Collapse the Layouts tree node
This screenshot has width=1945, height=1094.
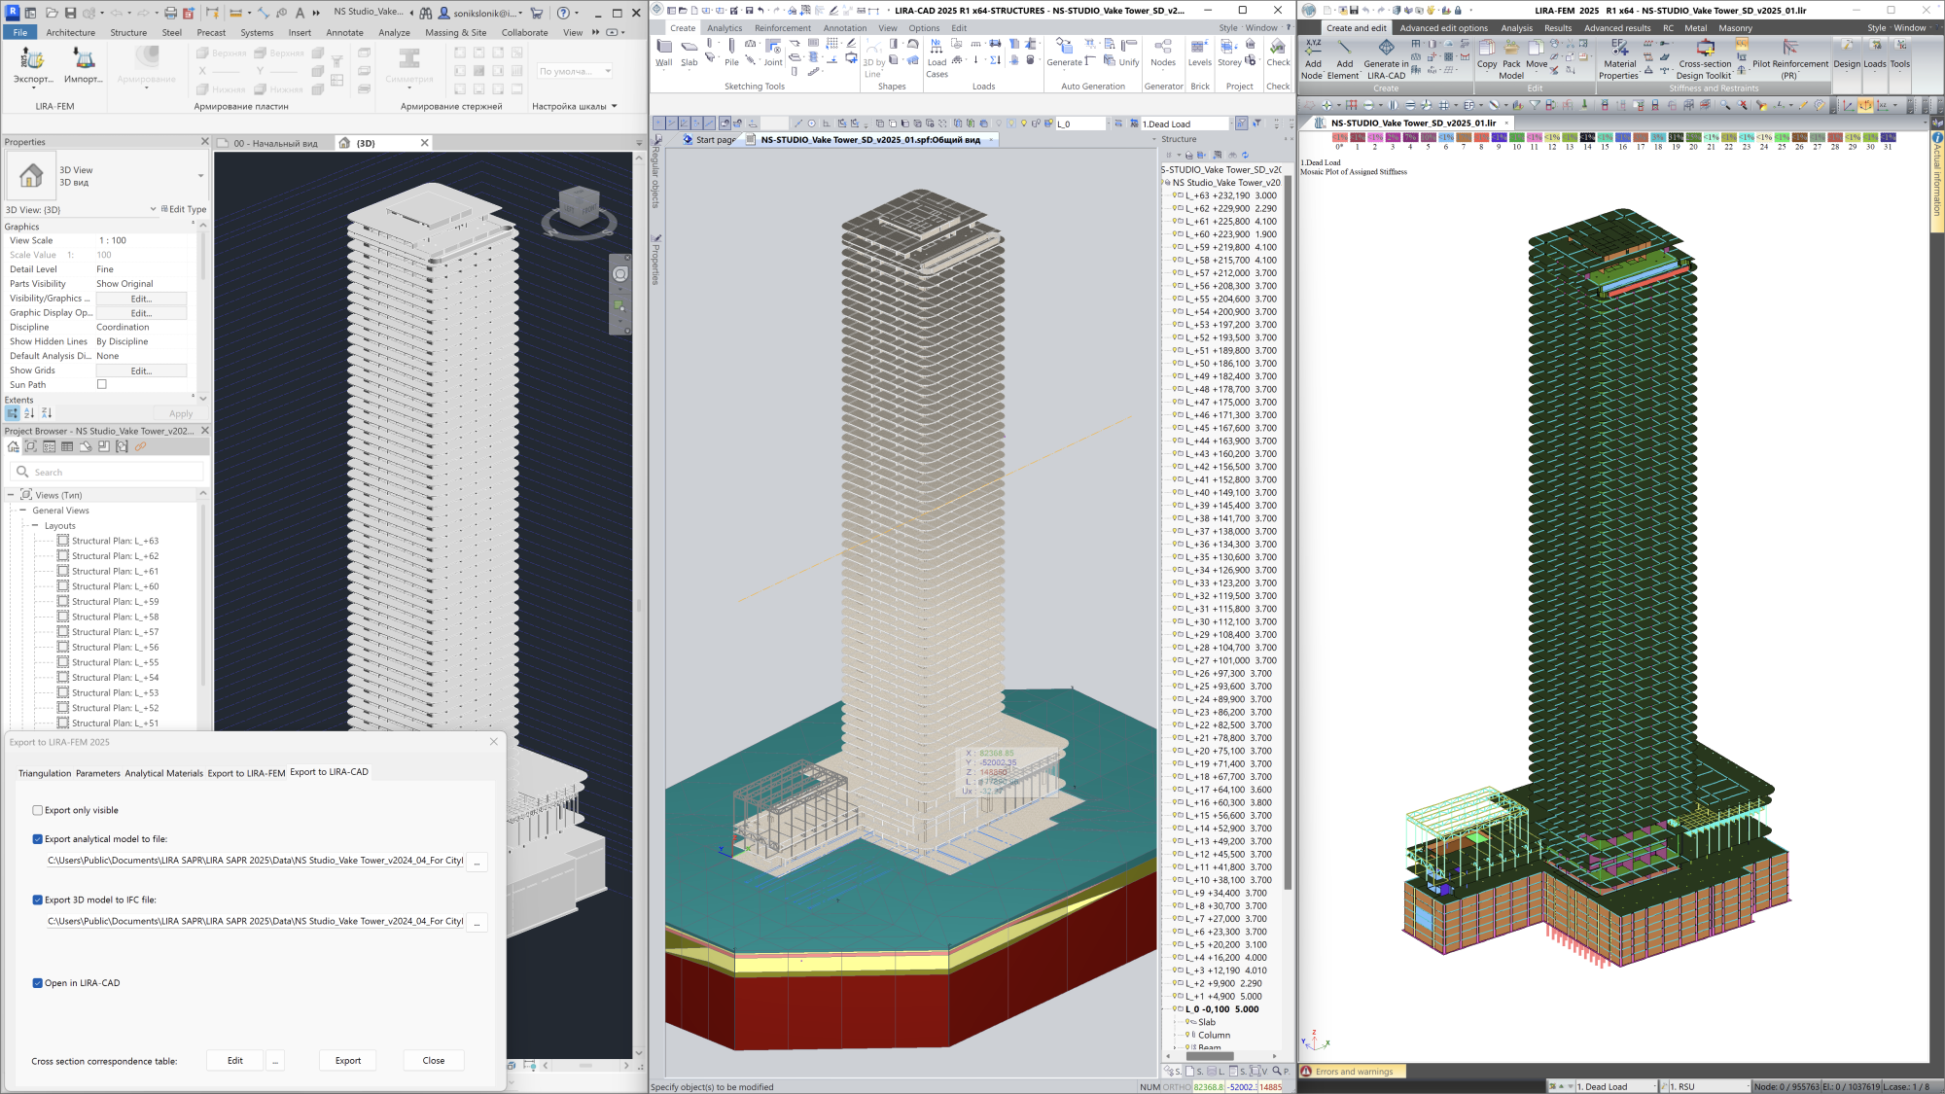[x=35, y=526]
